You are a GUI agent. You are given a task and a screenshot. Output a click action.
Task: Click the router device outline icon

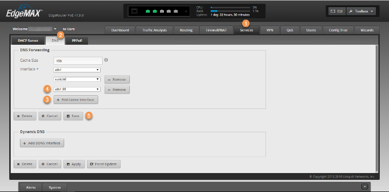pos(134,11)
